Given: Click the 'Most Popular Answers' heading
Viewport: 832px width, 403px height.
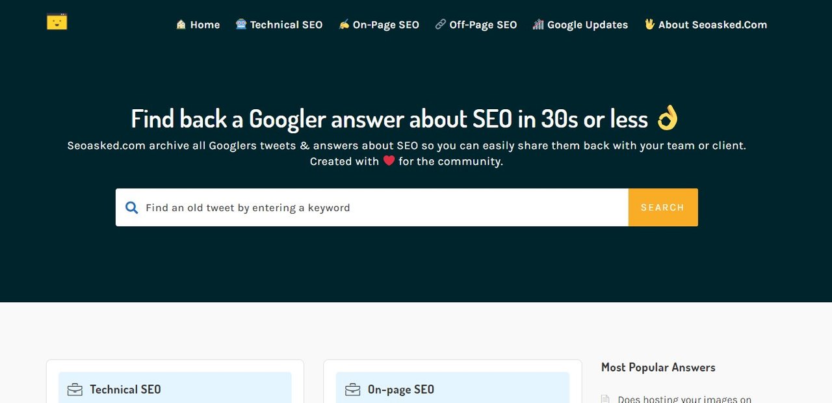Looking at the screenshot, I should point(658,367).
